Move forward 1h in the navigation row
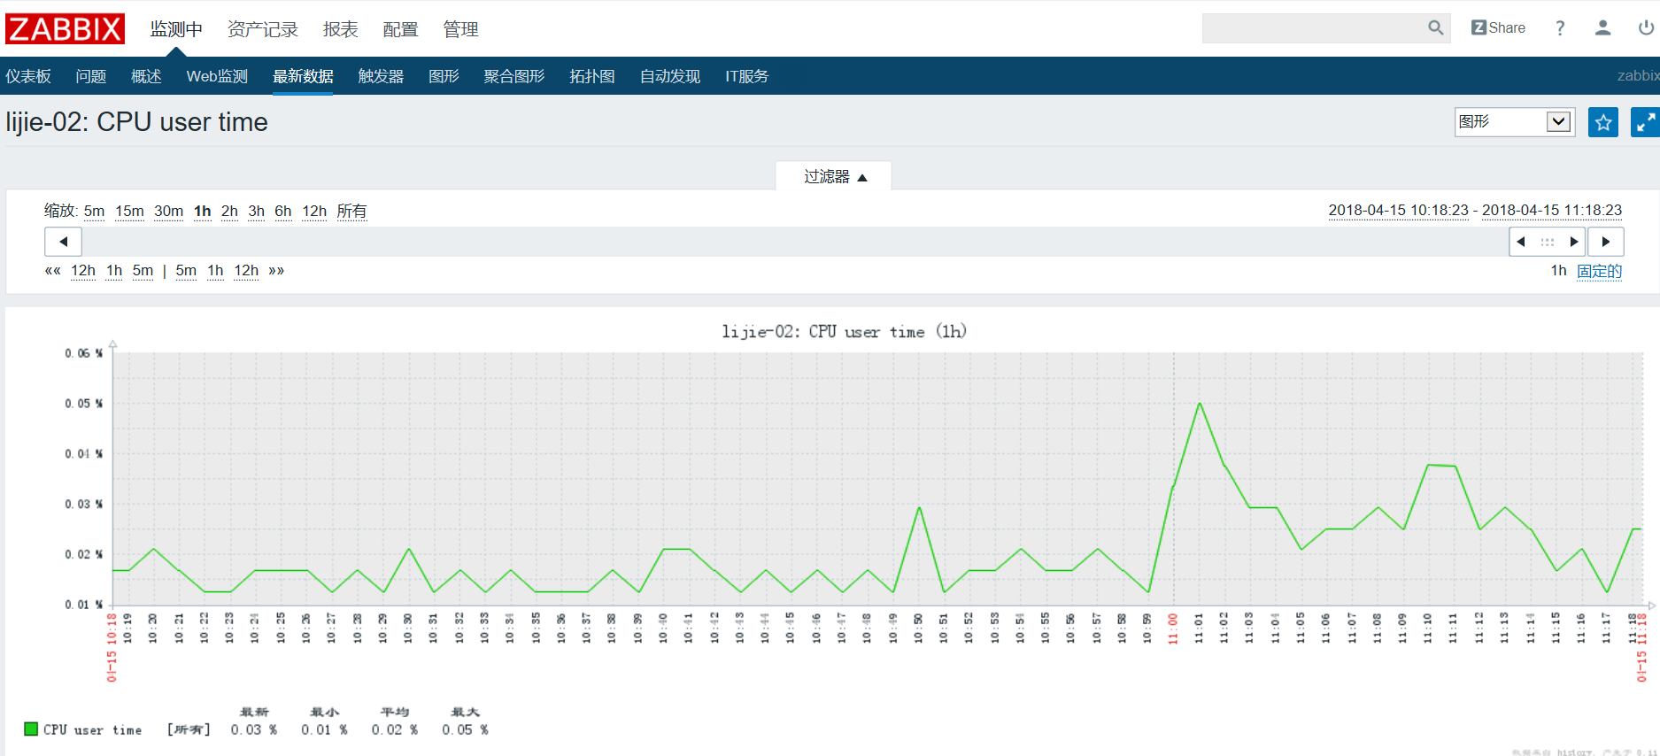 215,270
